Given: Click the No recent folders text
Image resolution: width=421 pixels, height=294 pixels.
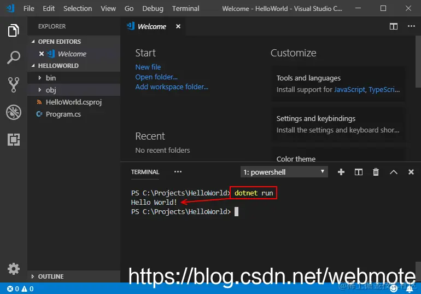Looking at the screenshot, I should (x=162, y=150).
